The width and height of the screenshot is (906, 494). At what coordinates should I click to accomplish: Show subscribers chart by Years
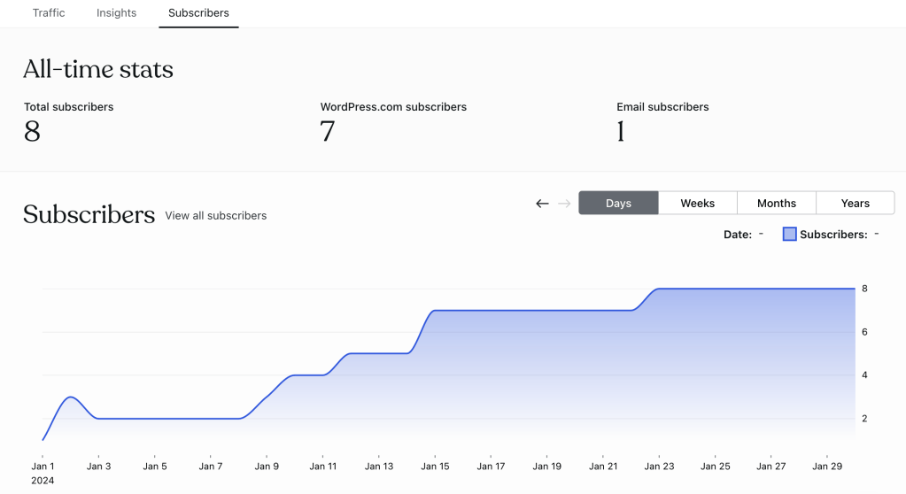click(855, 203)
